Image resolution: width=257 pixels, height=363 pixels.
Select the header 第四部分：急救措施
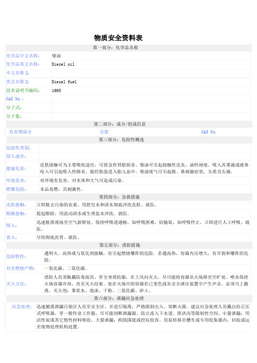click(x=119, y=197)
